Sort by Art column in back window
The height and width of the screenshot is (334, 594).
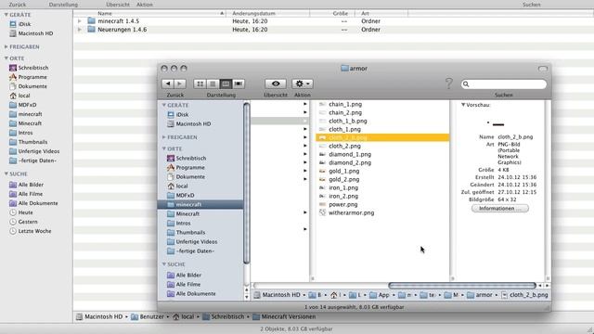click(x=381, y=13)
